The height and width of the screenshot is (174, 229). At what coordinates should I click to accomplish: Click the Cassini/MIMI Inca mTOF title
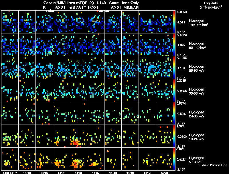(x=66, y=3)
